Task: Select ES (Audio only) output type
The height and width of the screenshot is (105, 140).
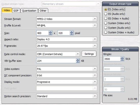Action: point(115,14)
